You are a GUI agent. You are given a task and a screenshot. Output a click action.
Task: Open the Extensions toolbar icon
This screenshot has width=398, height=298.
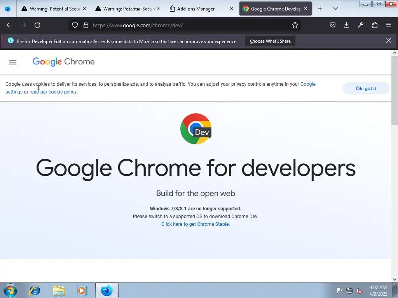click(x=375, y=25)
